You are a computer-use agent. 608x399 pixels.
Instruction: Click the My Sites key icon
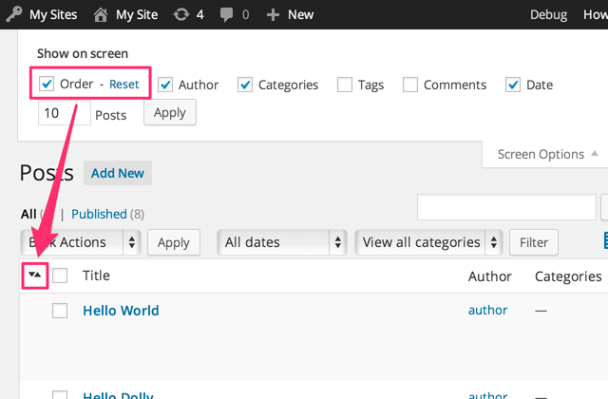coord(12,14)
